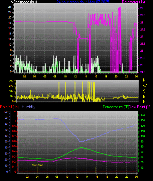This screenshot has width=153, height=181.
Task: Click windspeed axis value "14" on the left scale
Action: [10, 34]
